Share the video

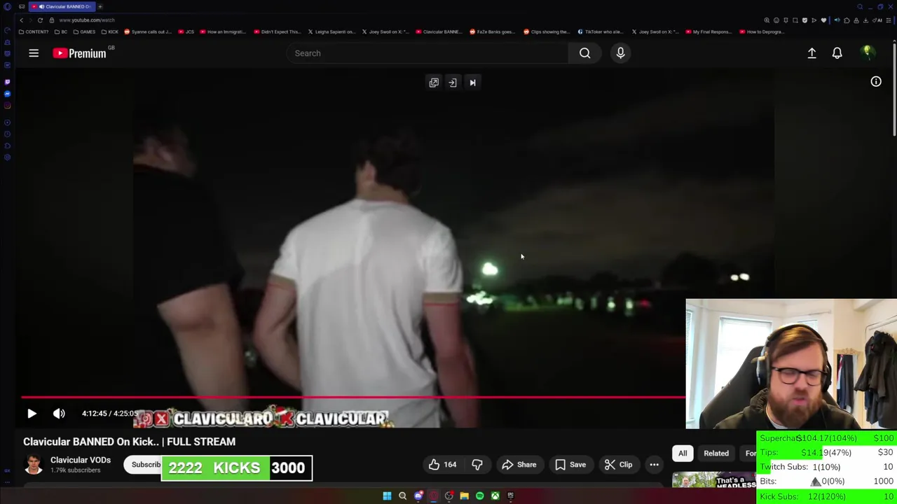519,465
